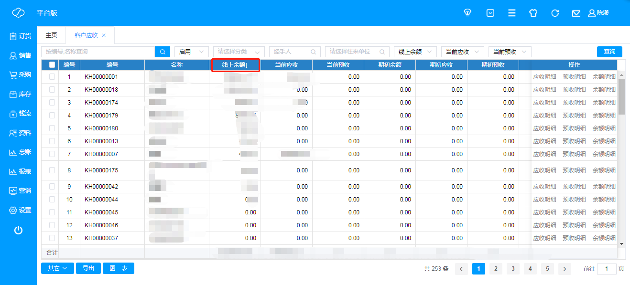
Task: Click the 图表 button
Action: [119, 268]
